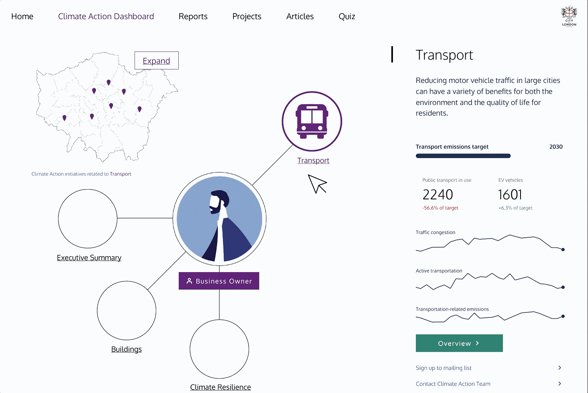Viewport: 588px width, 393px height.
Task: Toggle the Buildings node circle
Action: (x=126, y=310)
